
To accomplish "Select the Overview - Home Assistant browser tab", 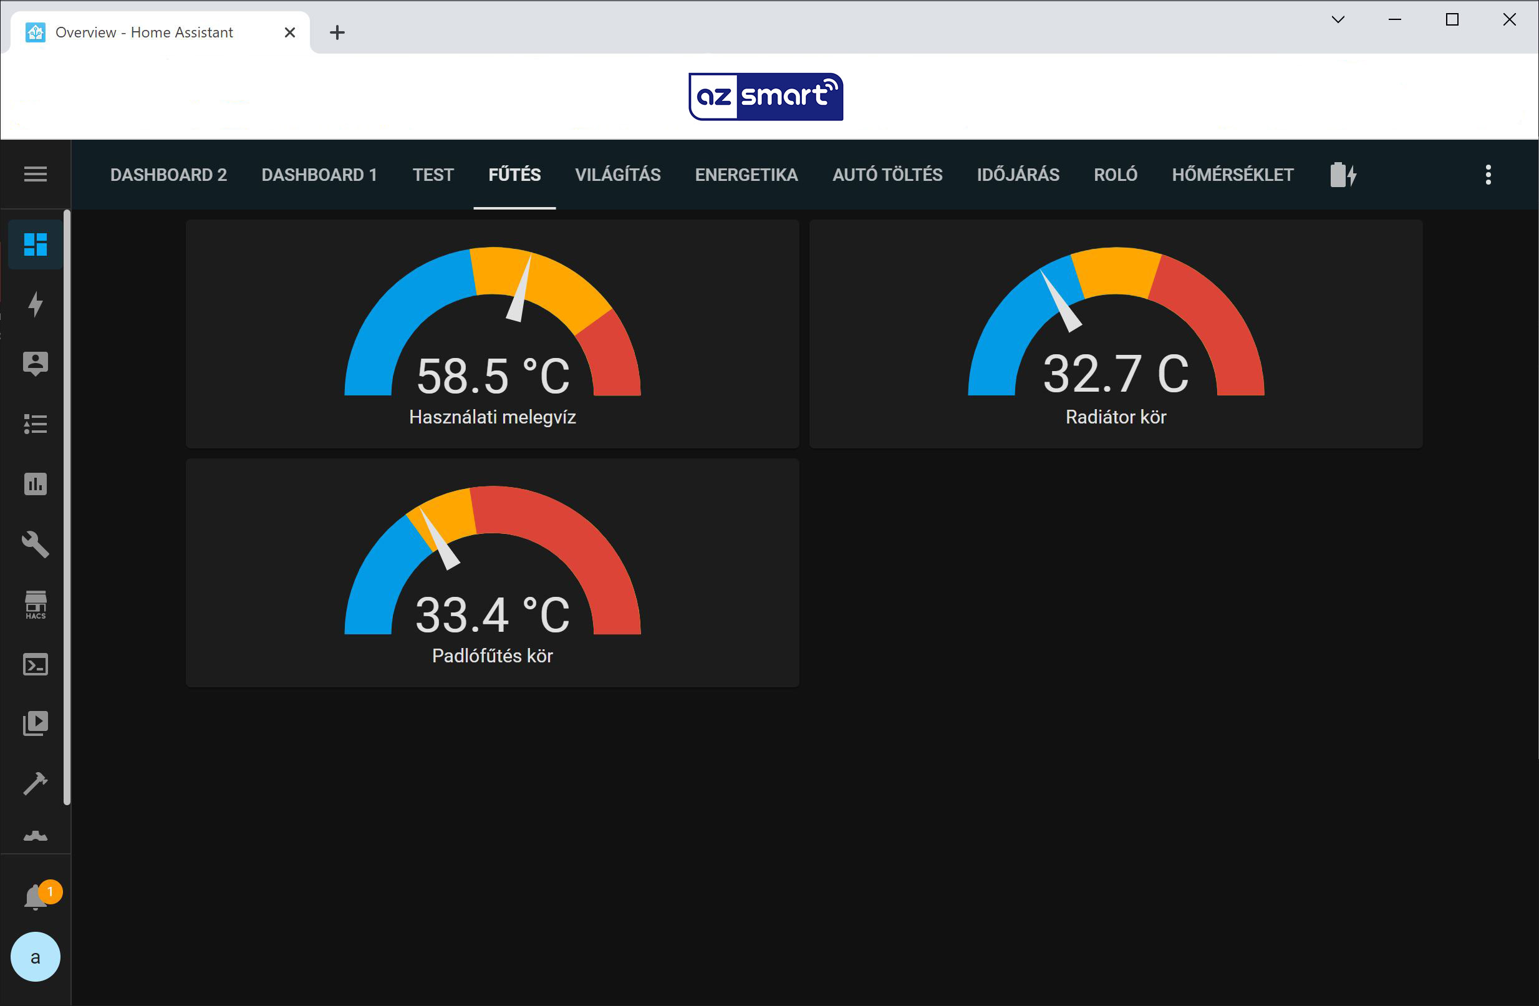I will pyautogui.click(x=160, y=32).
